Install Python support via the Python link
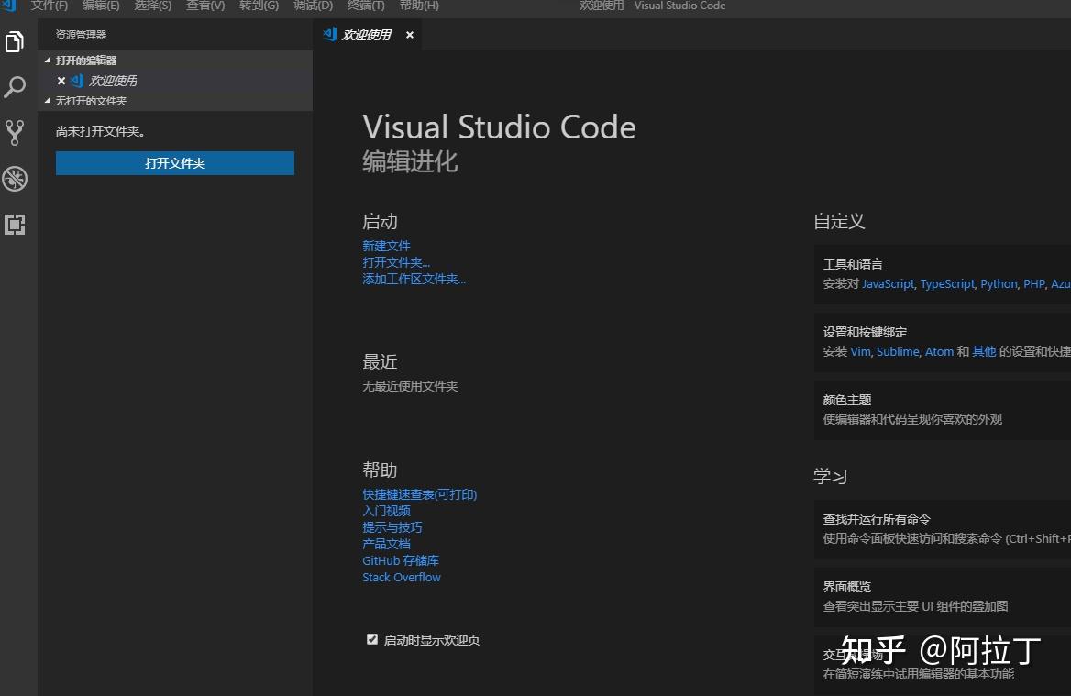 pyautogui.click(x=998, y=283)
